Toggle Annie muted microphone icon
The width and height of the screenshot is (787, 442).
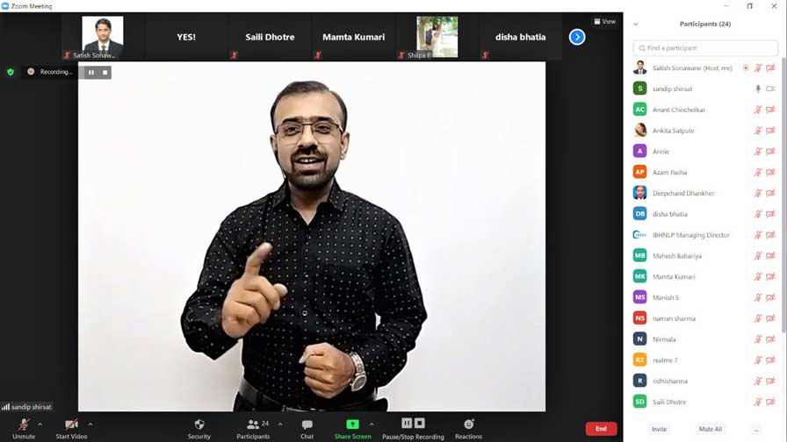(758, 152)
